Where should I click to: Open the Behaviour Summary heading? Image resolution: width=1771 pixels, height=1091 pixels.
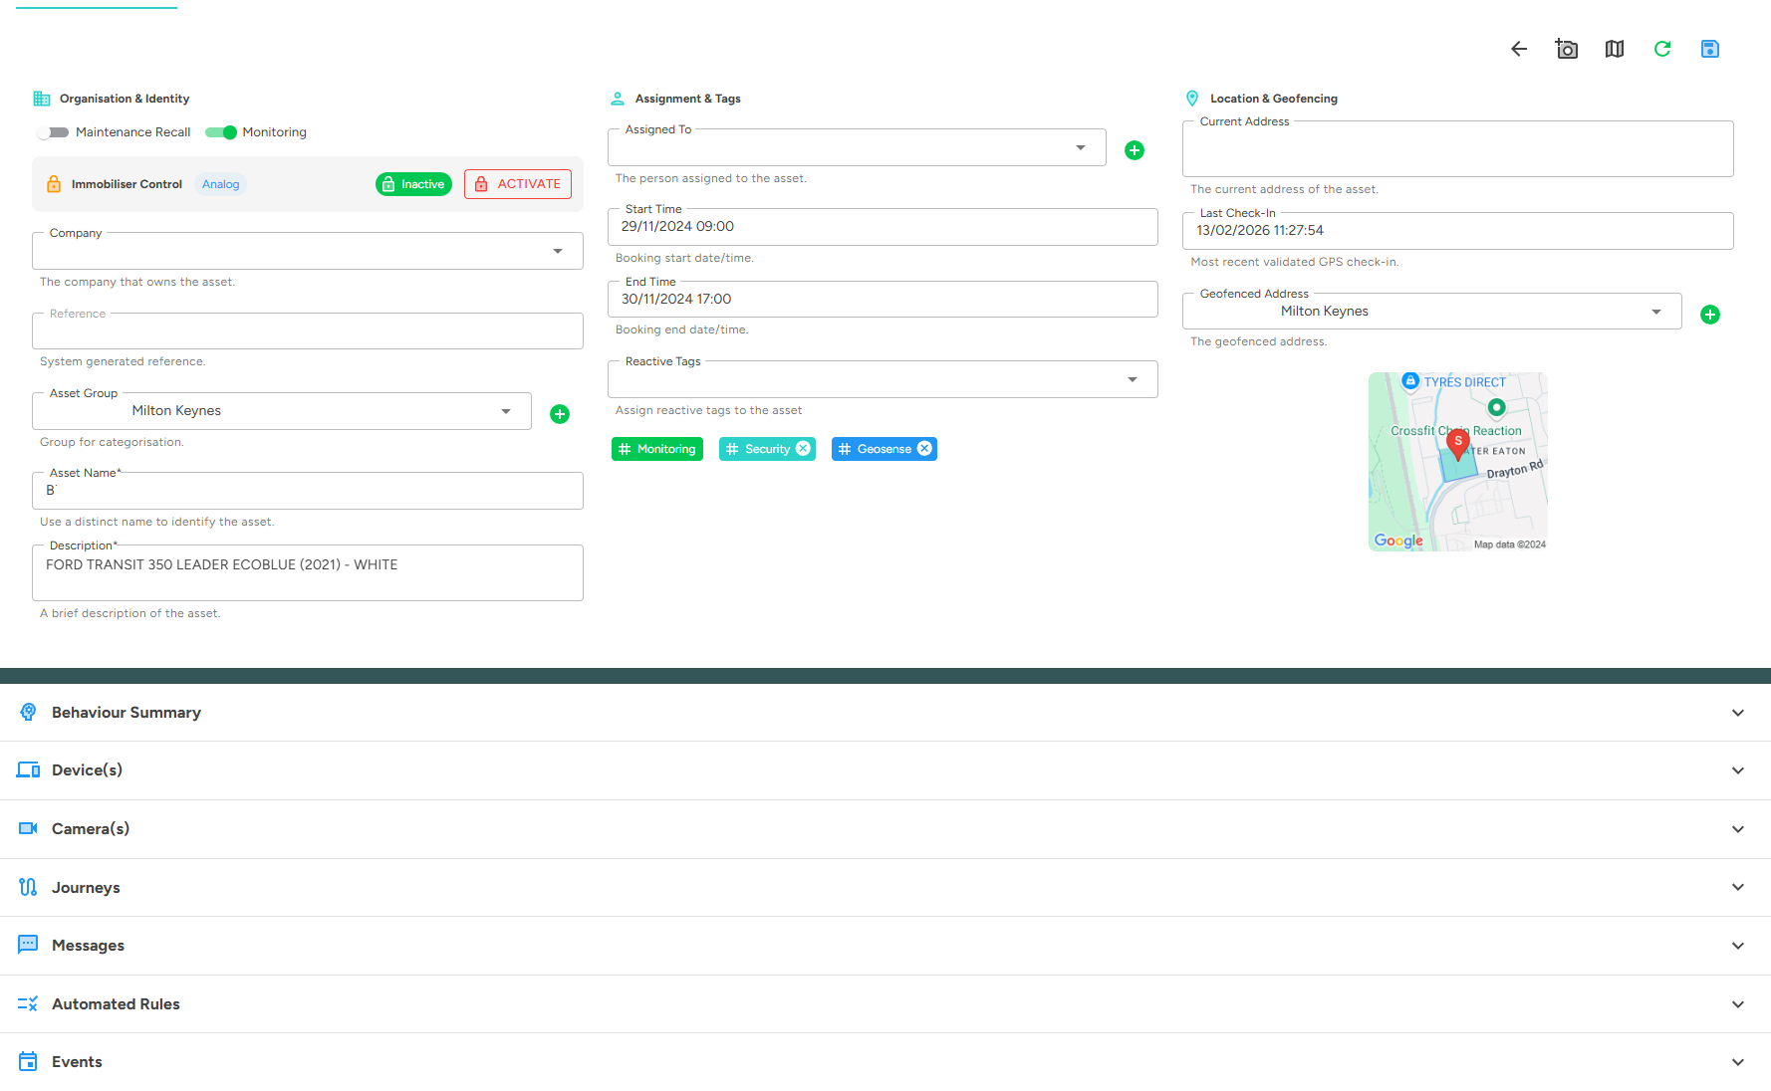click(x=126, y=713)
